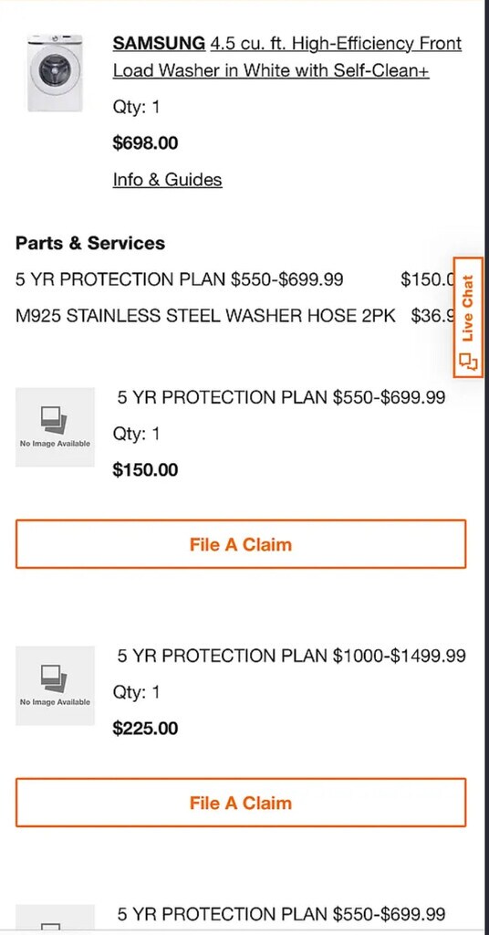Click the $150.00 plan price

pyautogui.click(x=145, y=470)
